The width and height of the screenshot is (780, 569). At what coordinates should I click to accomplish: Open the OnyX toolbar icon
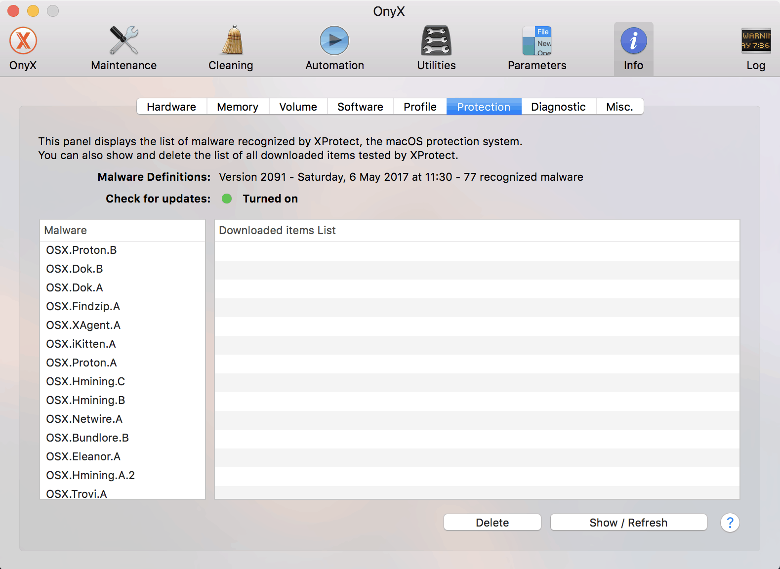pyautogui.click(x=23, y=48)
